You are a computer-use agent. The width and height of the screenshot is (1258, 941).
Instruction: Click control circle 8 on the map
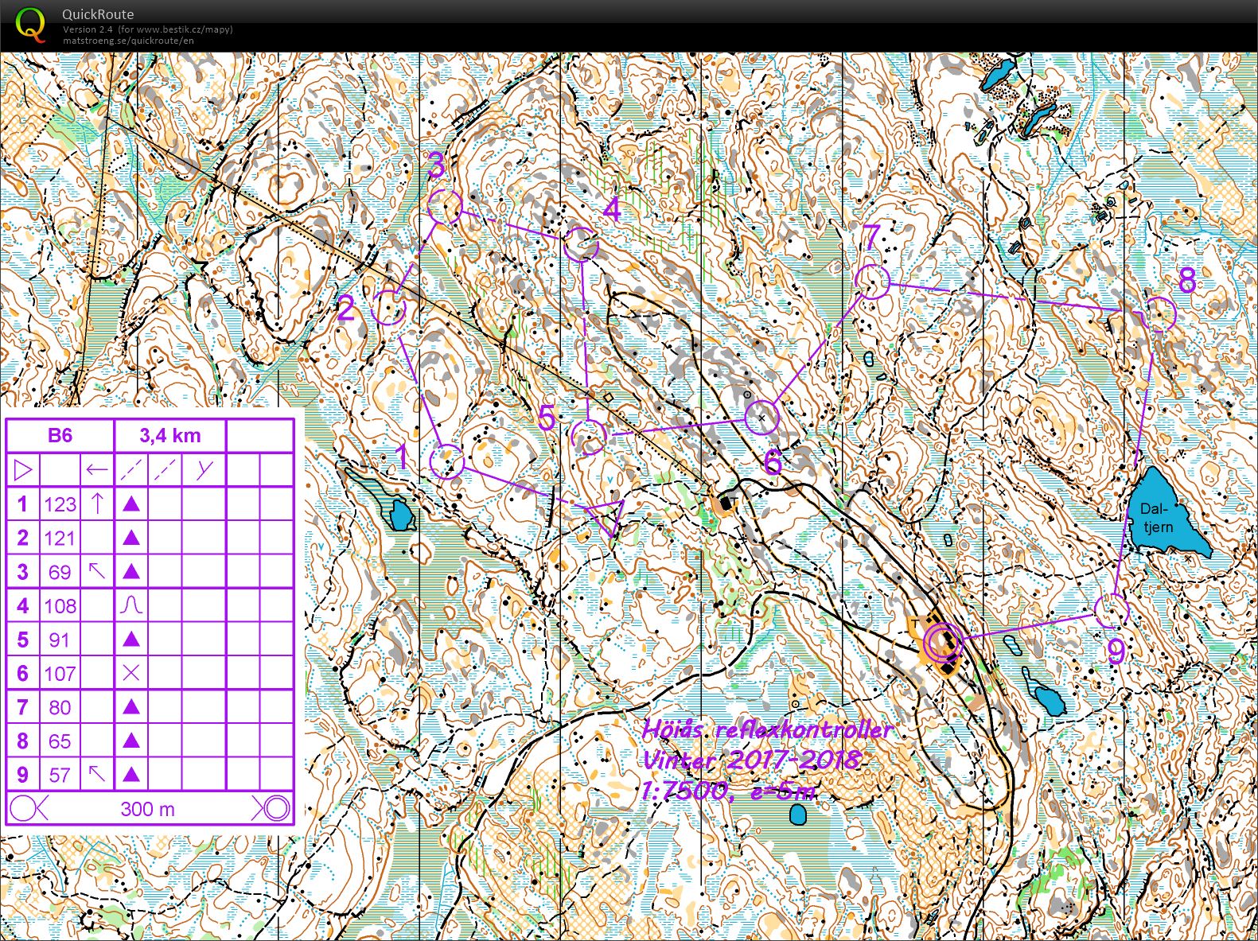click(1159, 314)
